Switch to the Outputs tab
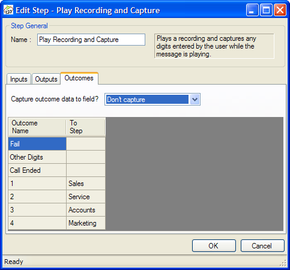This screenshot has width=290, height=270. [x=46, y=79]
